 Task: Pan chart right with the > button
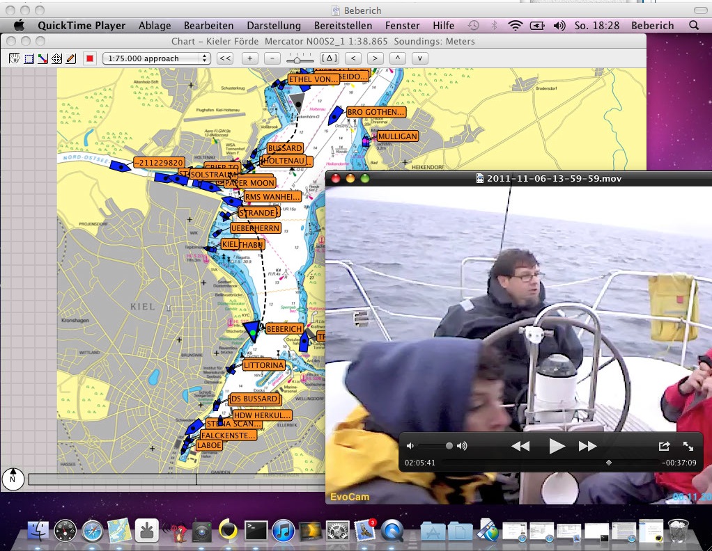(x=375, y=58)
